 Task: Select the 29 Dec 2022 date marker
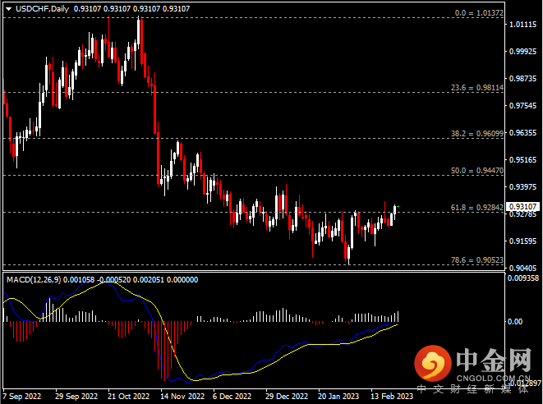click(x=287, y=394)
